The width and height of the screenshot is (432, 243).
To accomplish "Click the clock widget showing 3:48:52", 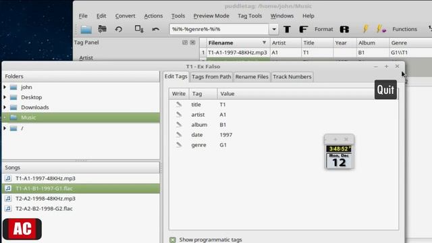I will 339,148.
